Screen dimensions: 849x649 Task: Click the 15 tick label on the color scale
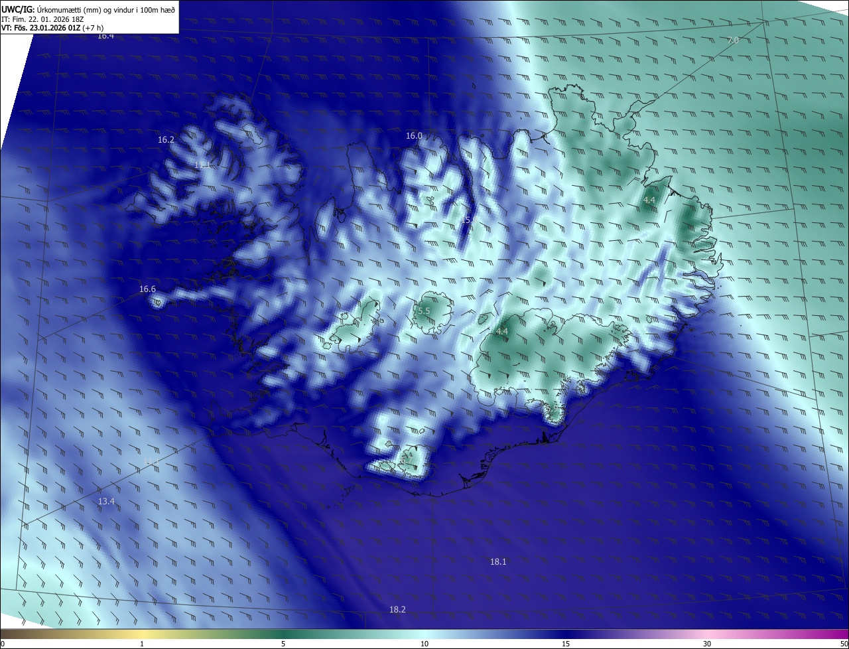tap(566, 644)
